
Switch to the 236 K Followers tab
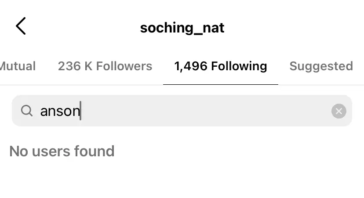coord(105,66)
